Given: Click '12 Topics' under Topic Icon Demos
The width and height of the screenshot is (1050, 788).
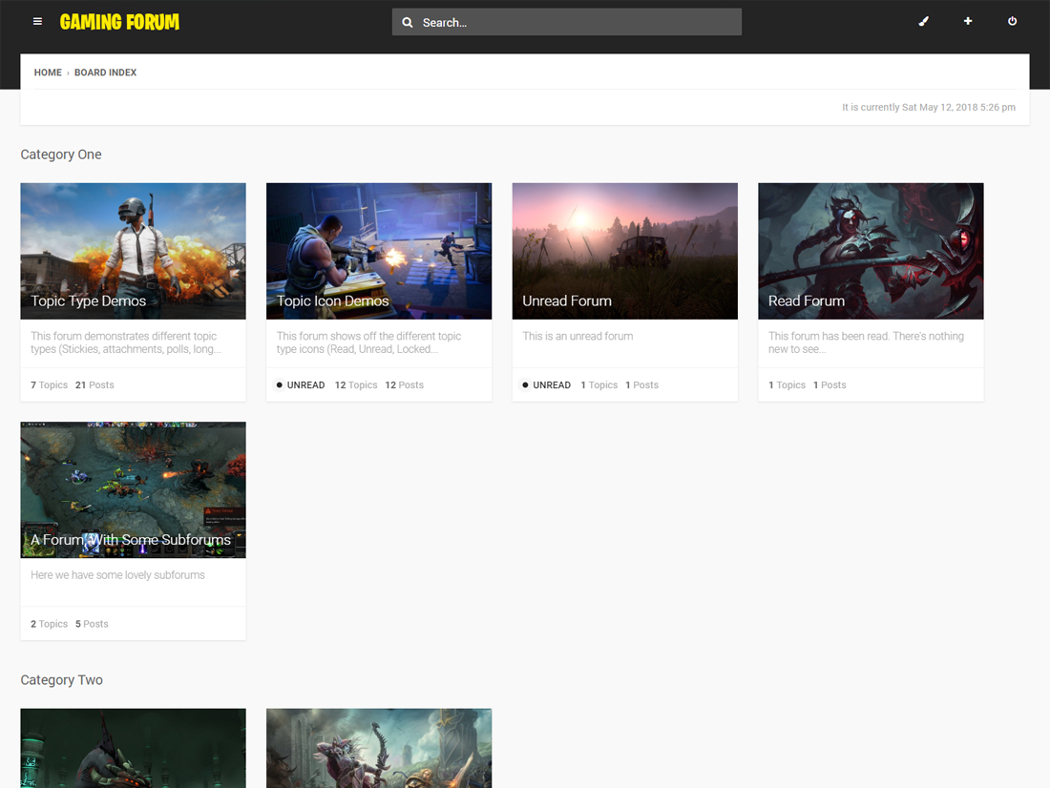Looking at the screenshot, I should pyautogui.click(x=356, y=385).
